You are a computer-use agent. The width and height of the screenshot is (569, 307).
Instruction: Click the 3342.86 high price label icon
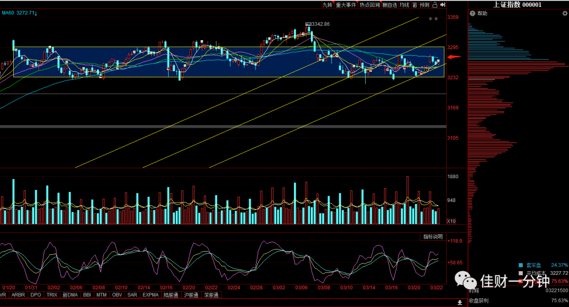tap(308, 24)
